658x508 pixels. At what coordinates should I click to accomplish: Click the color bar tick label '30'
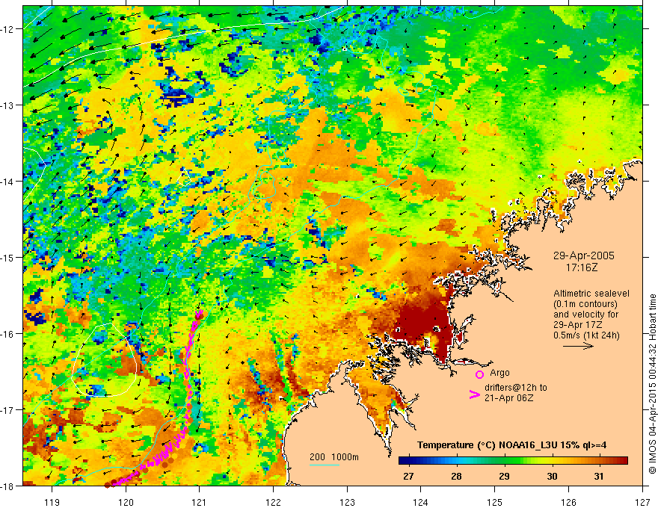pos(552,476)
